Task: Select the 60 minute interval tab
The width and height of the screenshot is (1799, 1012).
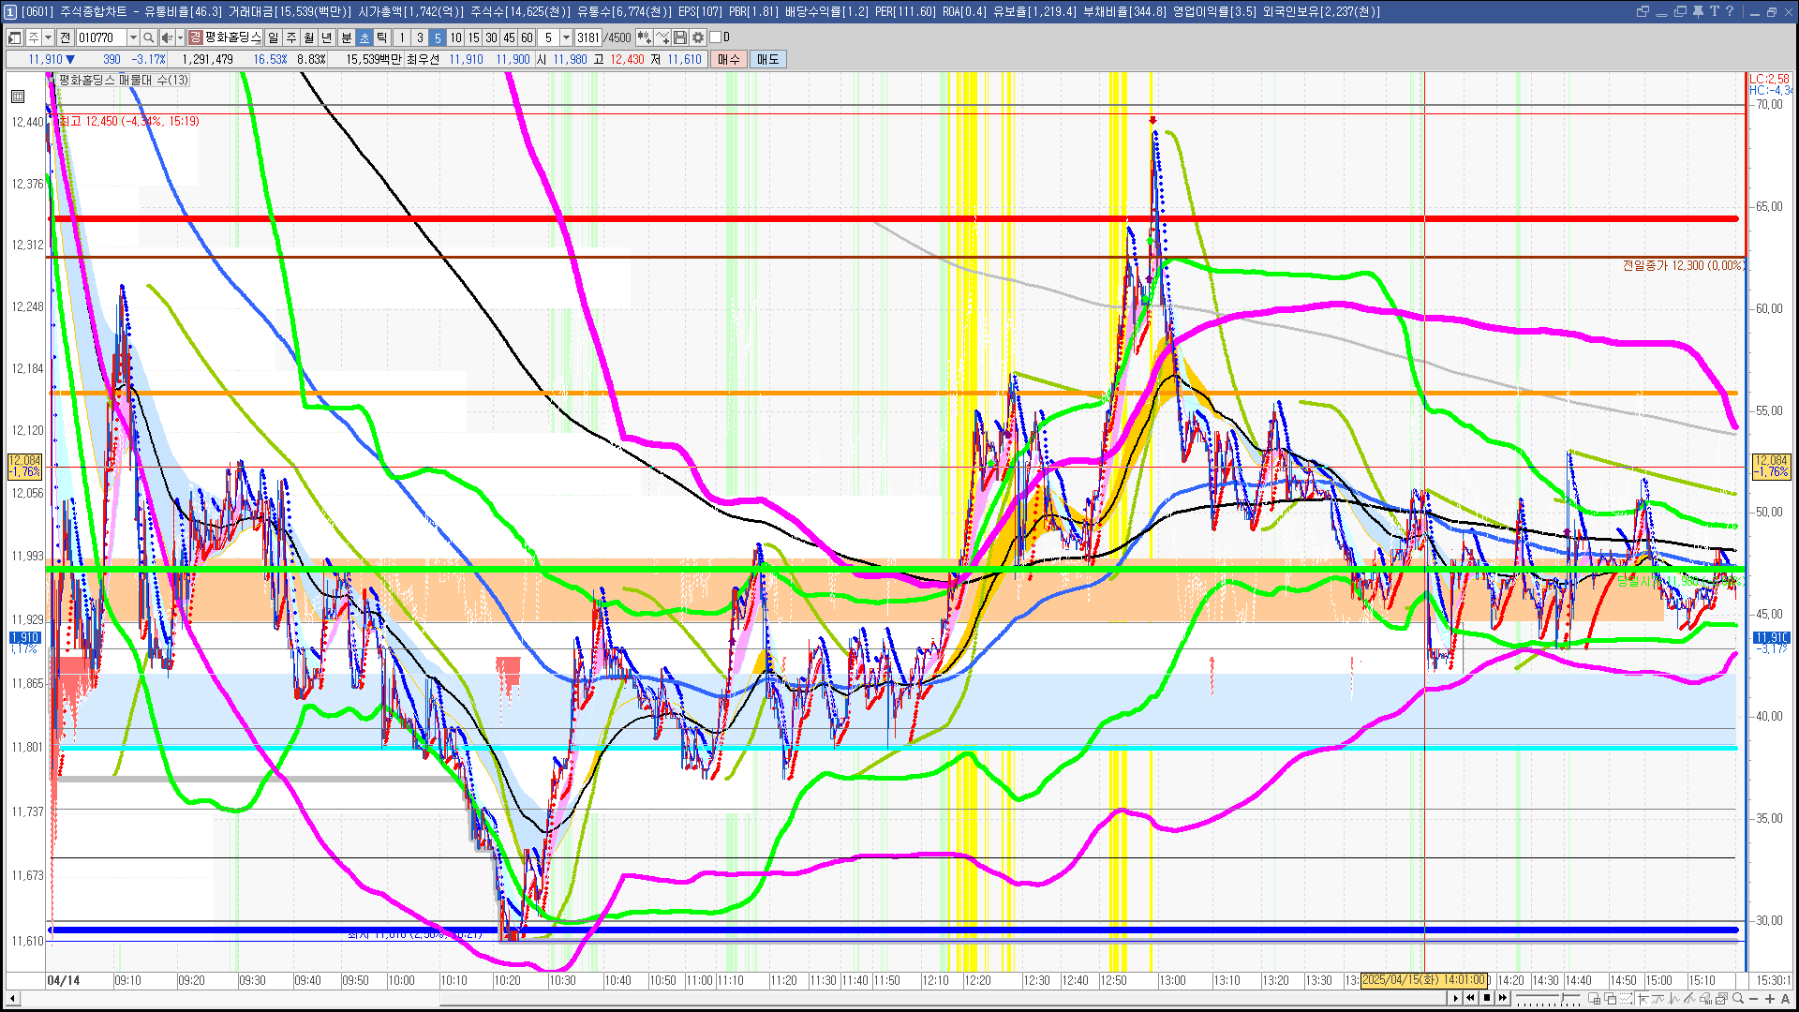Action: (x=527, y=37)
